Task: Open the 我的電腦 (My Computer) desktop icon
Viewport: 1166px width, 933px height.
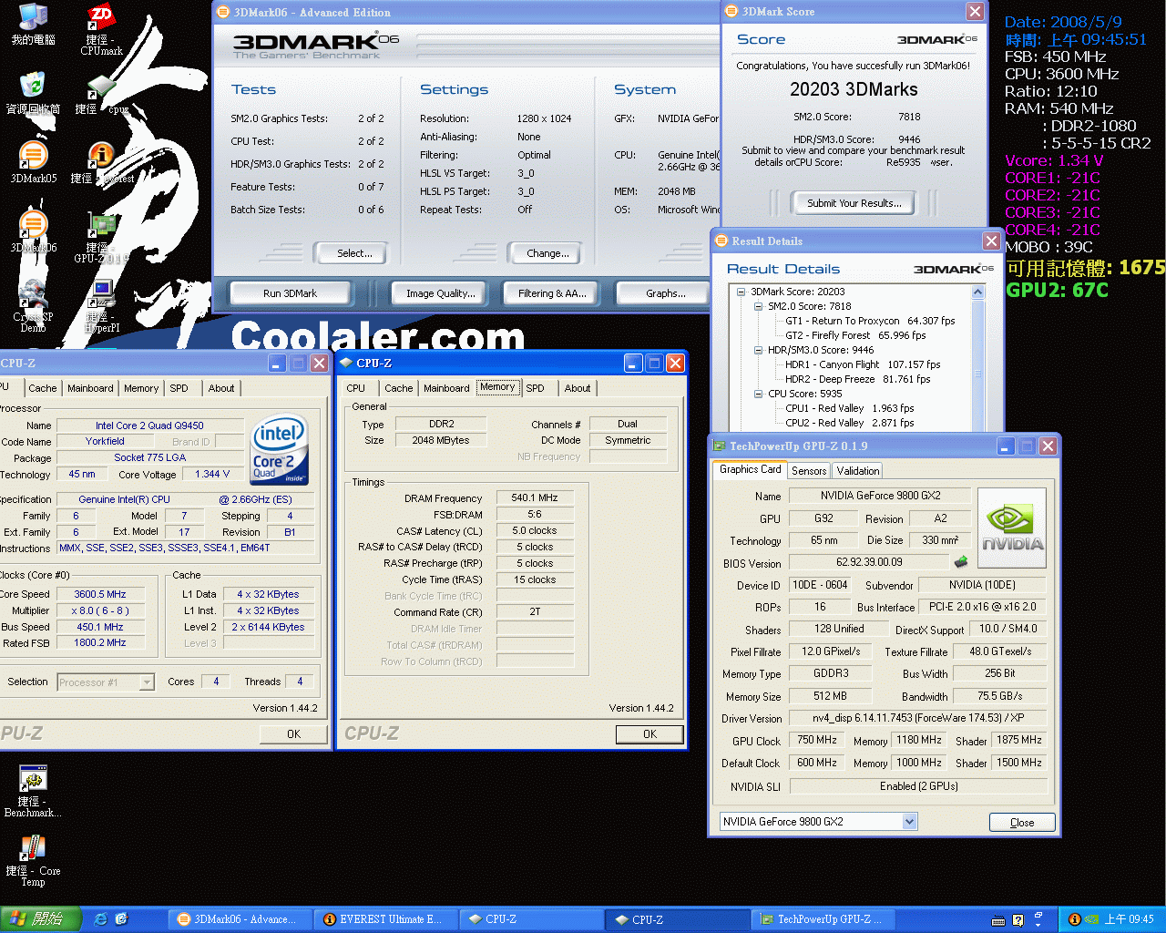Action: point(33,25)
